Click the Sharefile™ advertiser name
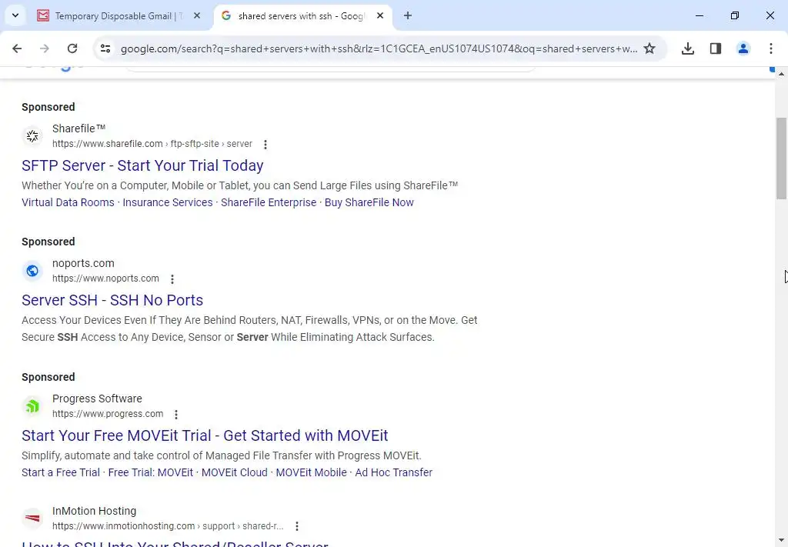The height and width of the screenshot is (547, 788). pyautogui.click(x=79, y=128)
